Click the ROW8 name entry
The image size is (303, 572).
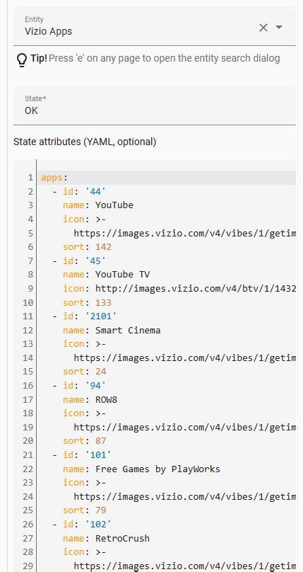click(106, 399)
